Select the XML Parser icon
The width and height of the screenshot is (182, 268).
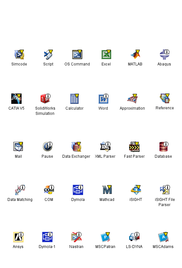tap(105, 147)
